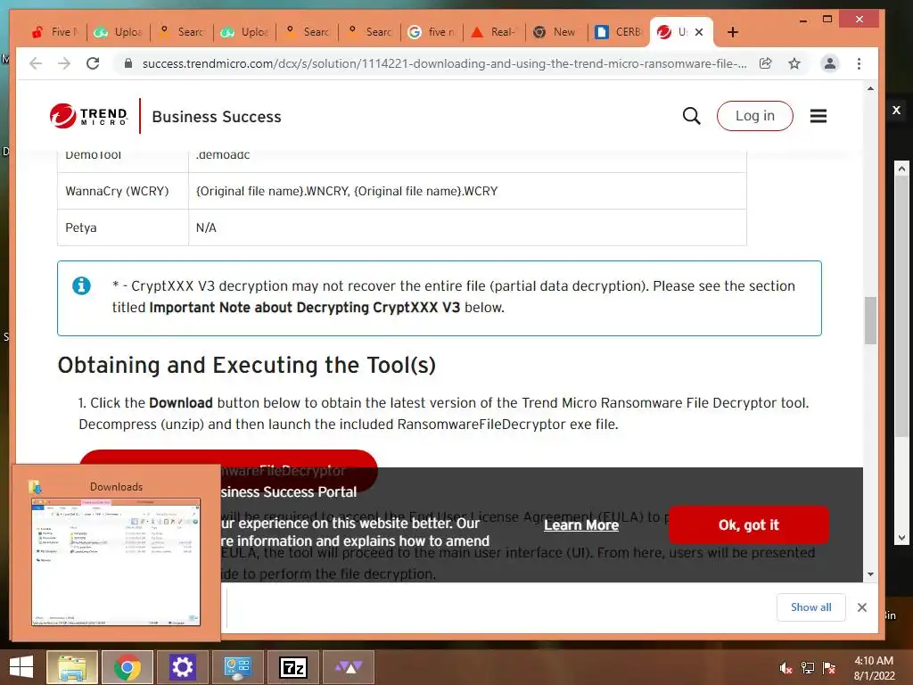Click the Learn More cookie link
Image resolution: width=913 pixels, height=685 pixels.
581,524
